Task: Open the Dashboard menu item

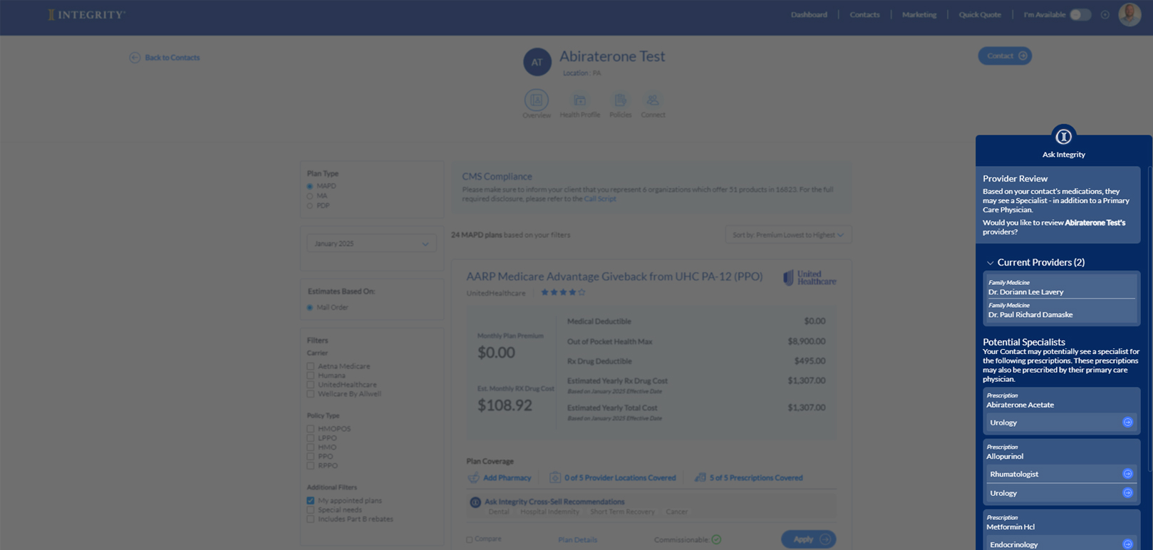Action: (809, 14)
